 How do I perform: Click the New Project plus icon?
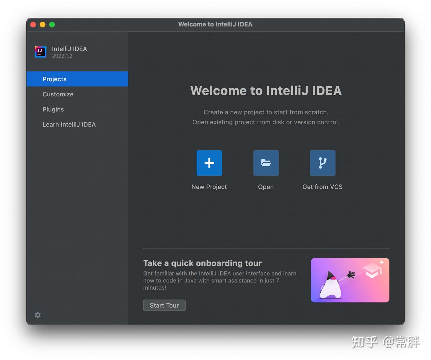[209, 163]
